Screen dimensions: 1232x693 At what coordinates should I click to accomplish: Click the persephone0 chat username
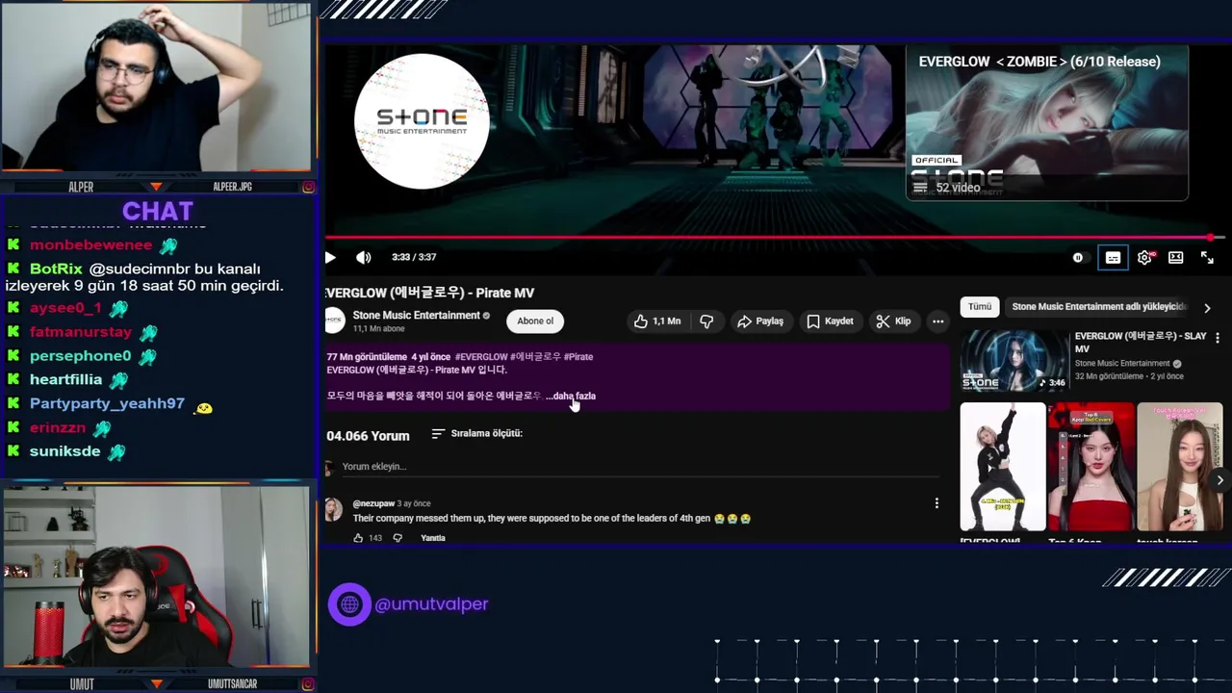pos(80,356)
